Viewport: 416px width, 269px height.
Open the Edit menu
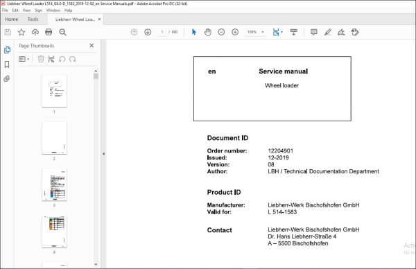[15, 10]
